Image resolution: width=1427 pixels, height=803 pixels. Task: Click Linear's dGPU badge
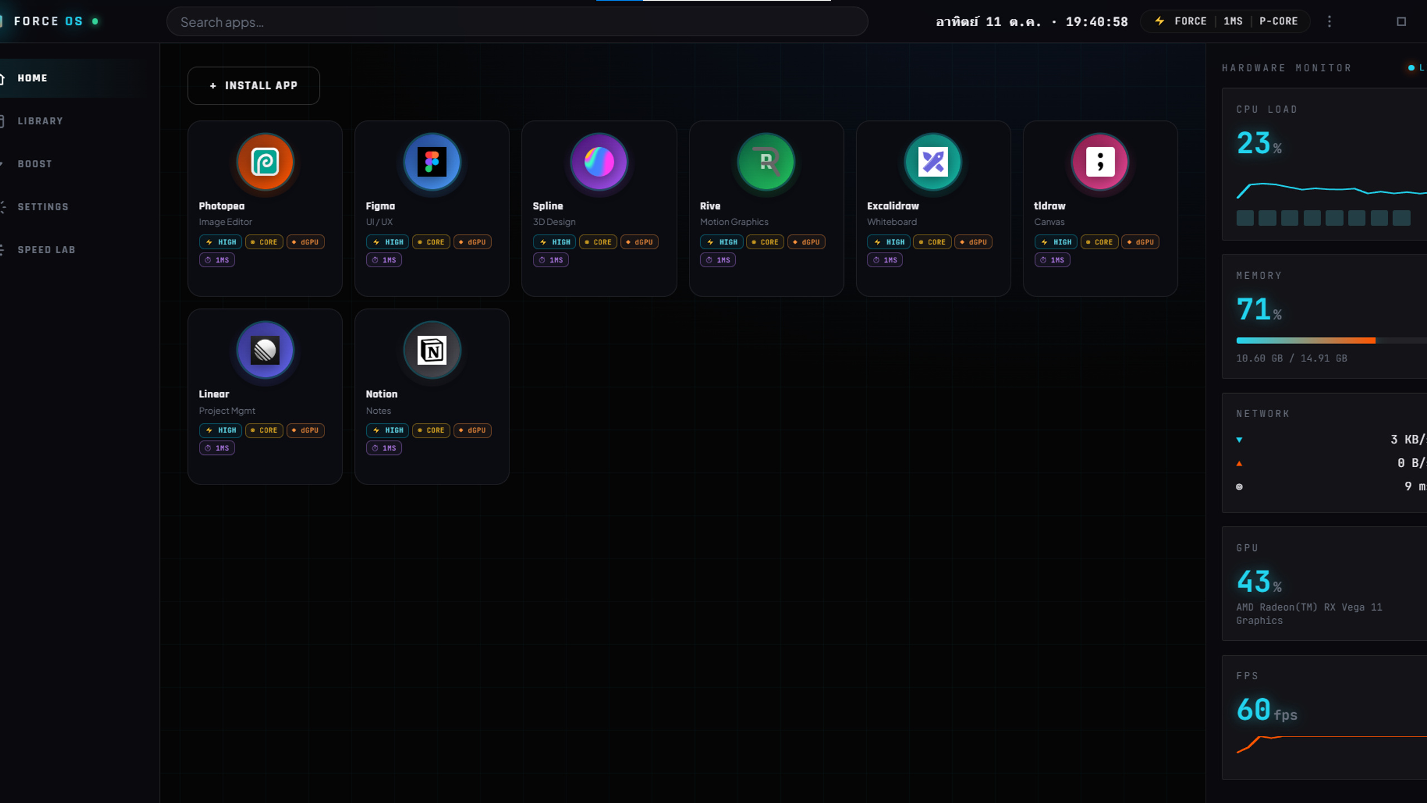tap(305, 430)
